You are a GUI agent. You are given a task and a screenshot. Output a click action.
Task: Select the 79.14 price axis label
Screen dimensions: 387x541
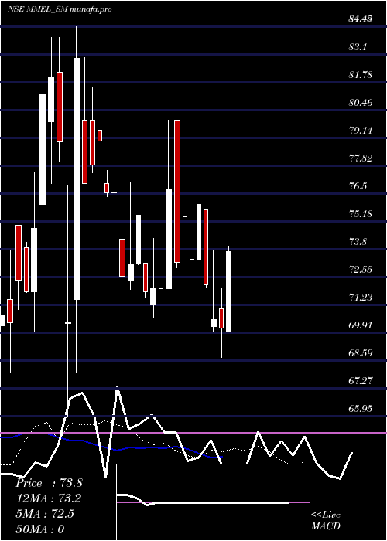click(x=361, y=131)
